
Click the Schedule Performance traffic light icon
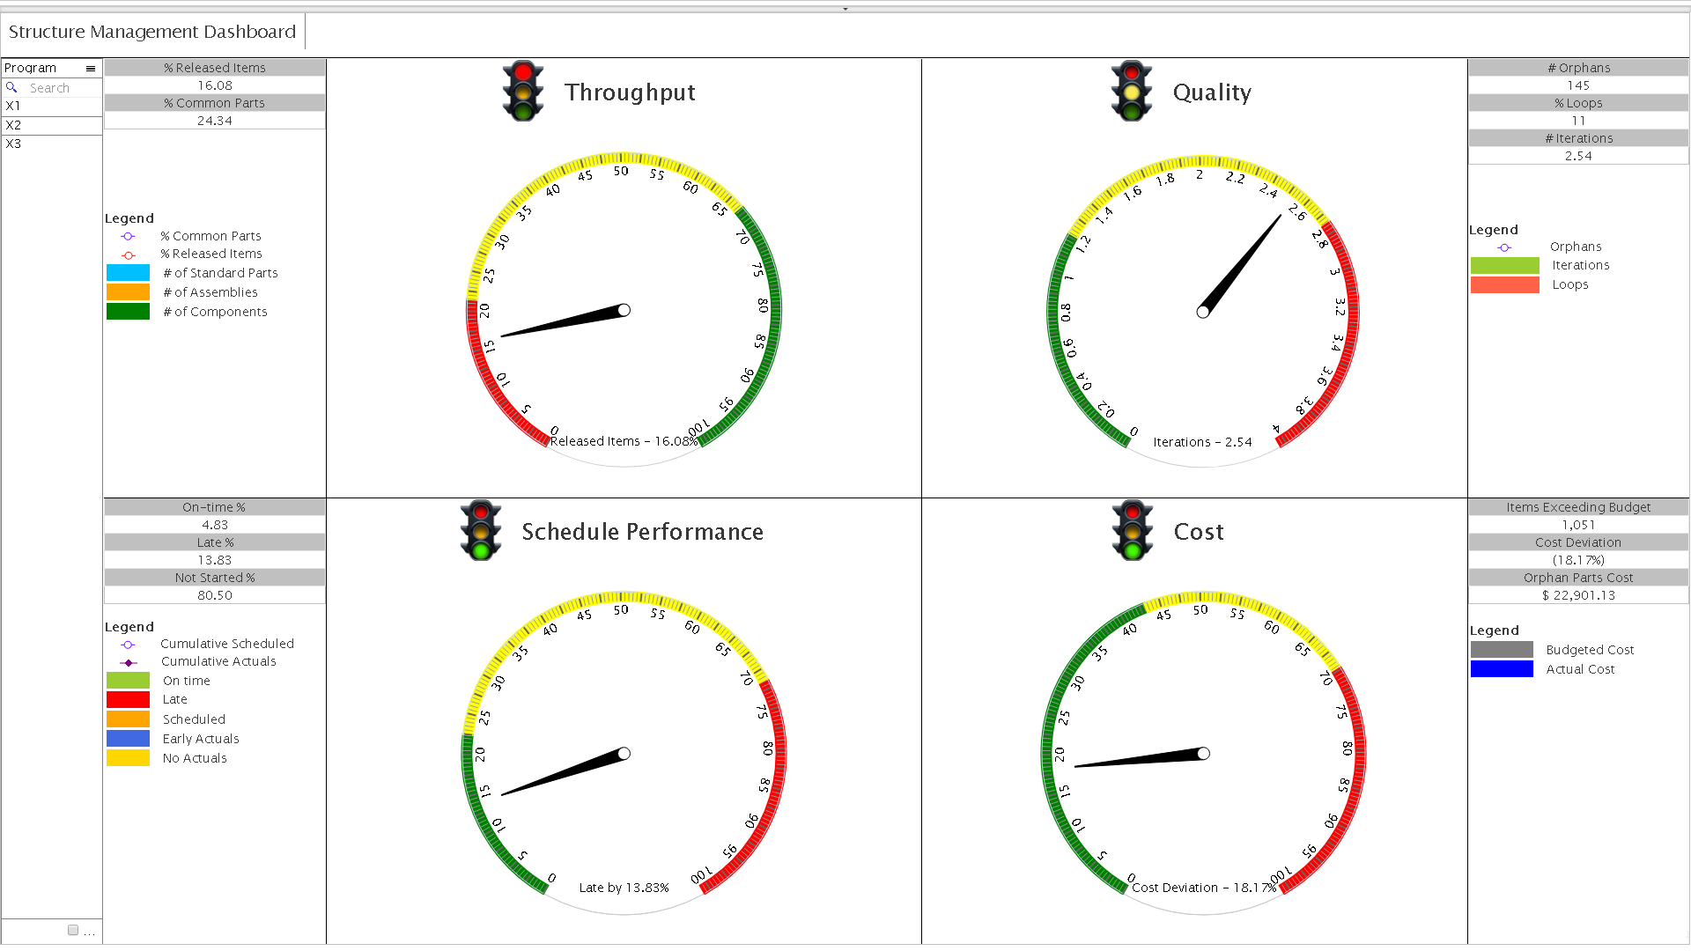coord(481,533)
